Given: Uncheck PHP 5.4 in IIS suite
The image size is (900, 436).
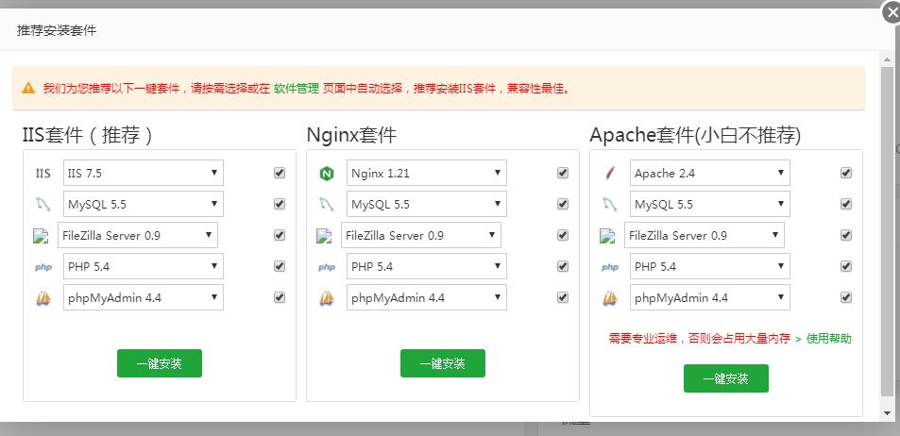Looking at the screenshot, I should 280,266.
